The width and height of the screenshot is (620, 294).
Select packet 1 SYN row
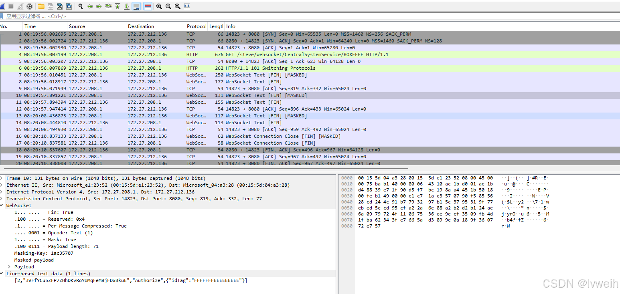[310, 34]
